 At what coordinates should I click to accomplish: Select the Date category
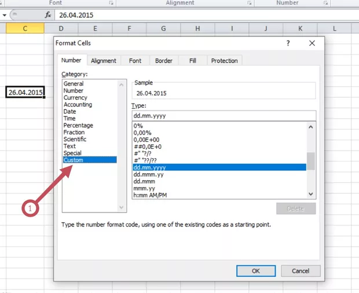(x=69, y=112)
